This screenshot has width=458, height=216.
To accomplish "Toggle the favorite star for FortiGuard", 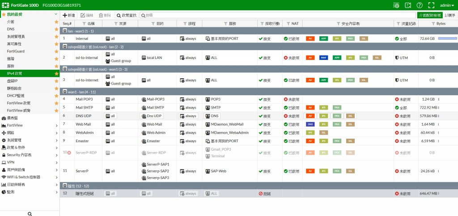I will tap(56, 51).
